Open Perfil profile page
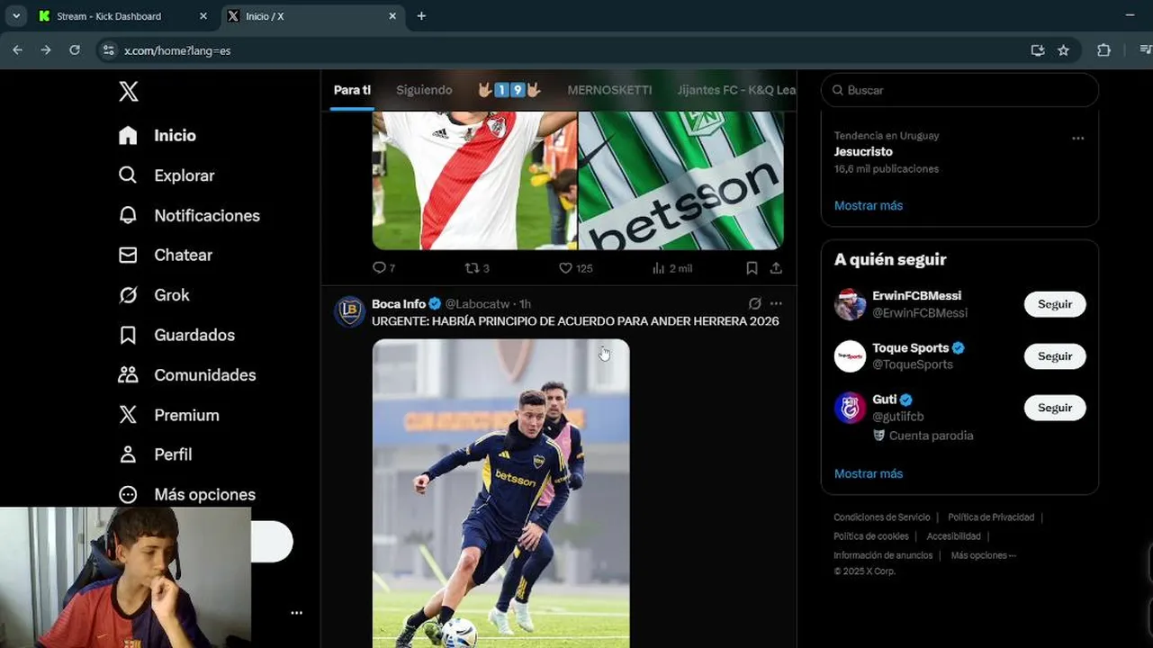The height and width of the screenshot is (648, 1153). (x=155, y=454)
